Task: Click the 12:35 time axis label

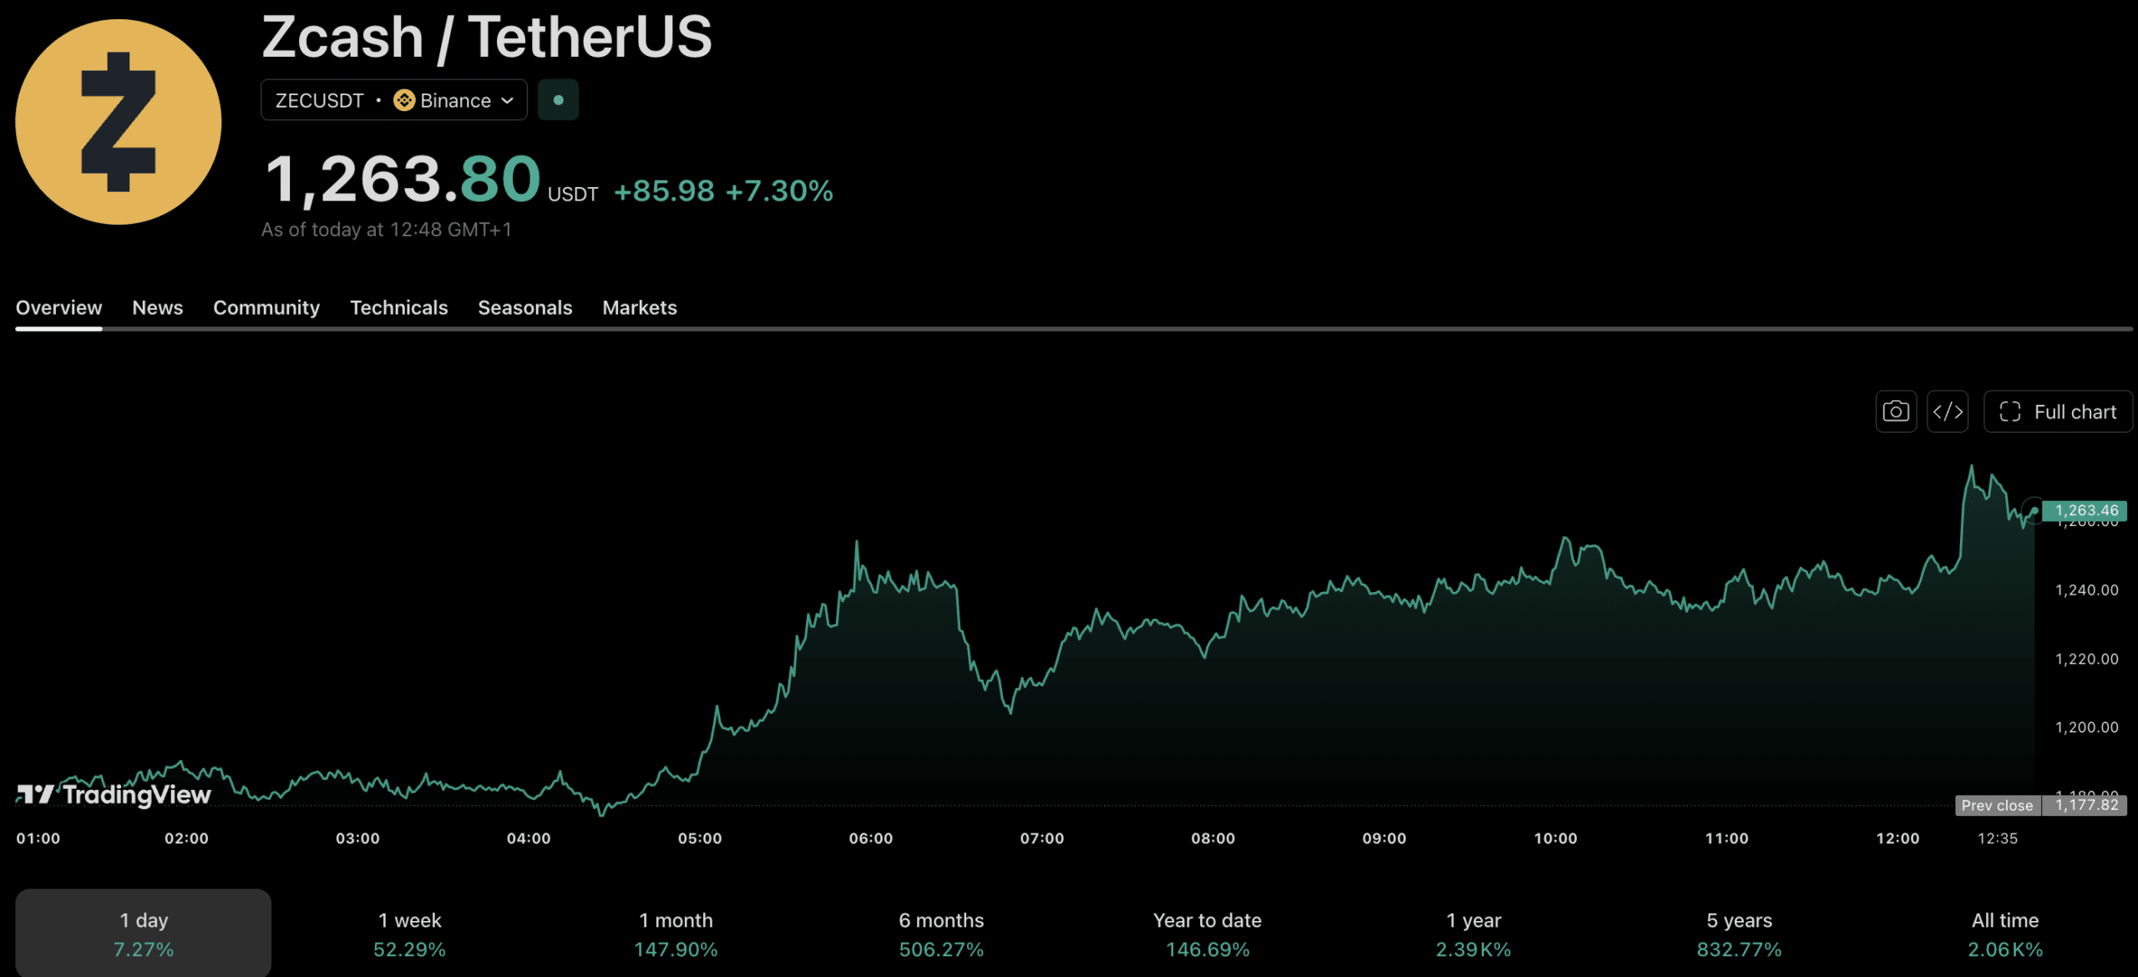Action: click(x=1998, y=838)
